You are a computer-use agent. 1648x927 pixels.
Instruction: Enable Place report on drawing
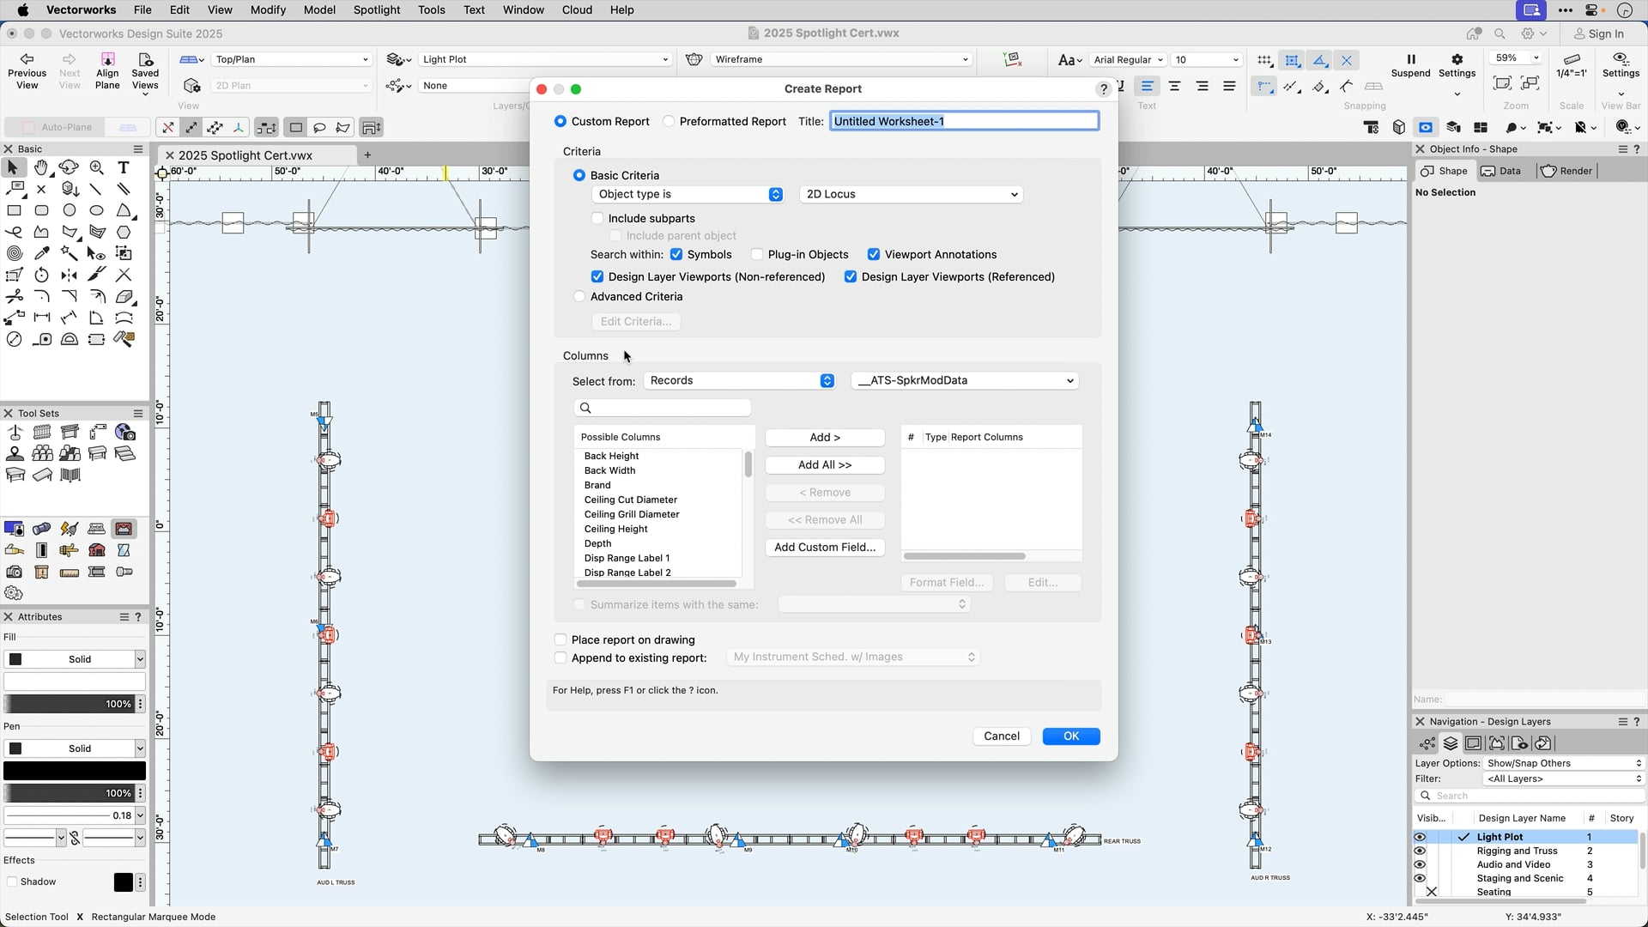[560, 639]
